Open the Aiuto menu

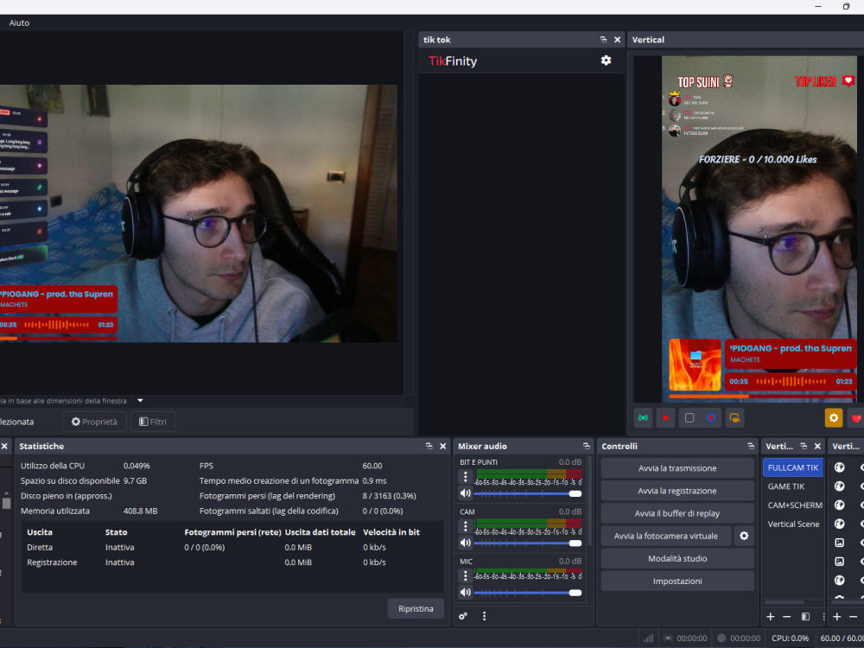tap(19, 22)
